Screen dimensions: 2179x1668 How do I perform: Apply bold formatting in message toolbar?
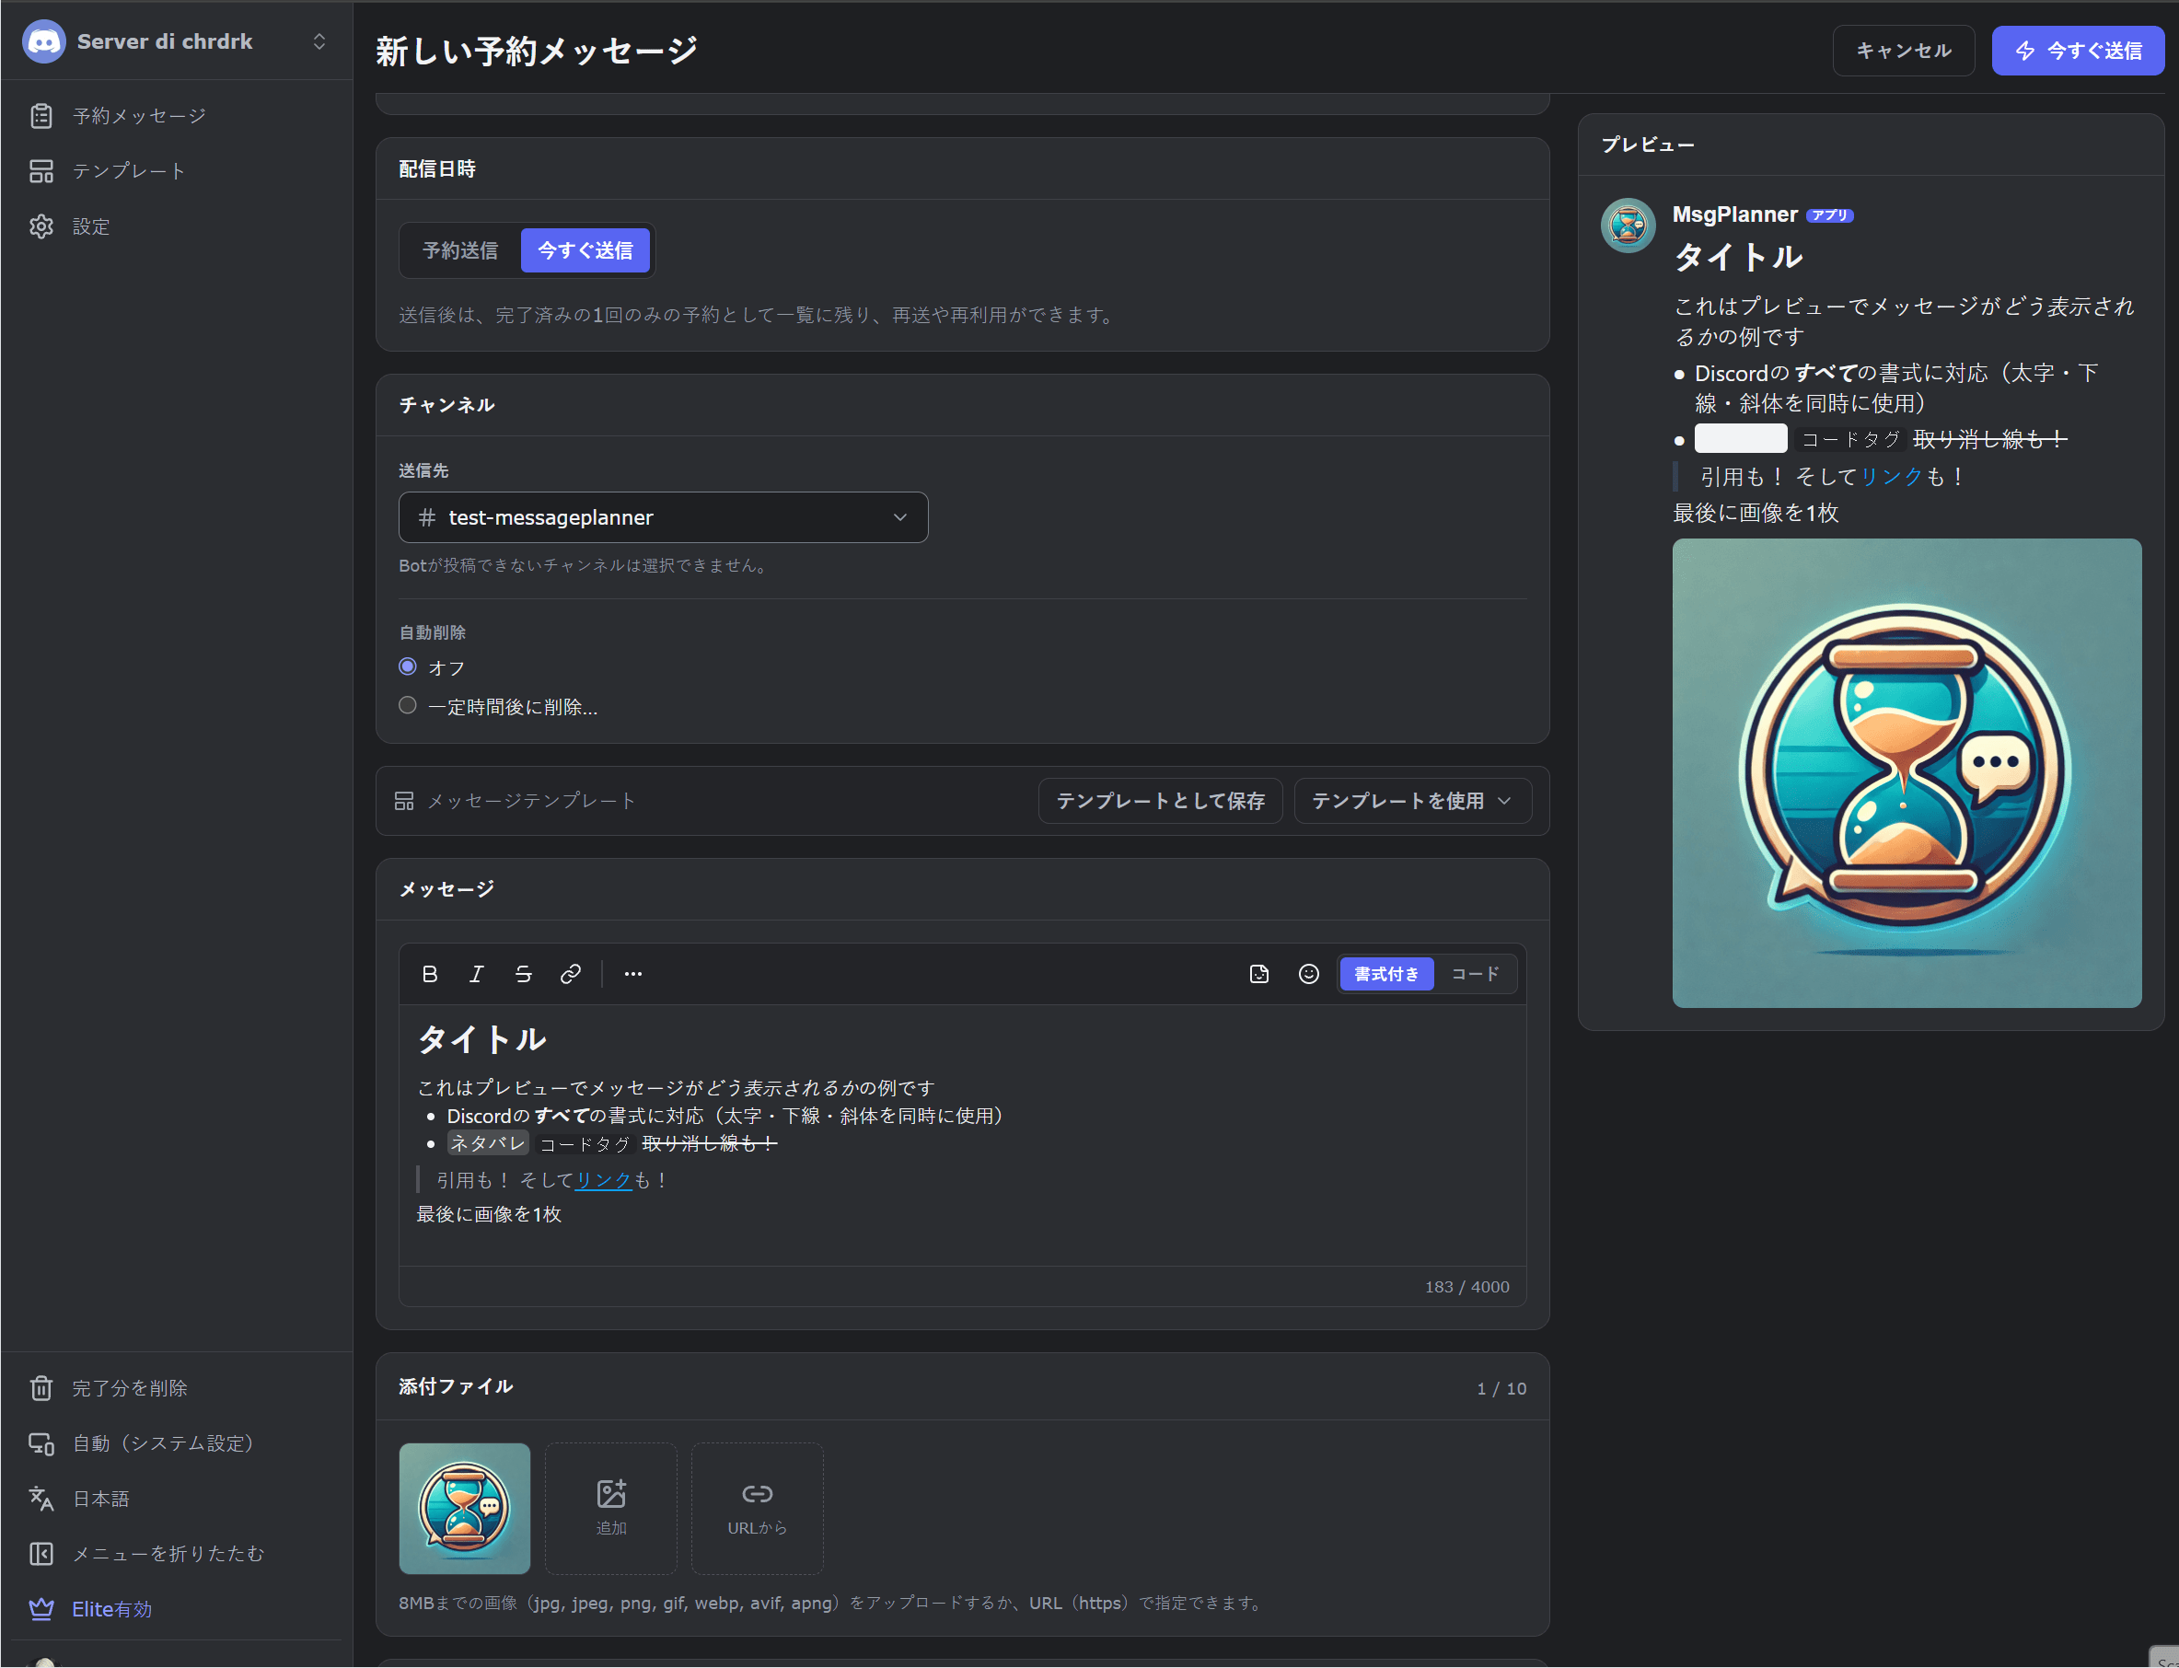click(x=429, y=974)
